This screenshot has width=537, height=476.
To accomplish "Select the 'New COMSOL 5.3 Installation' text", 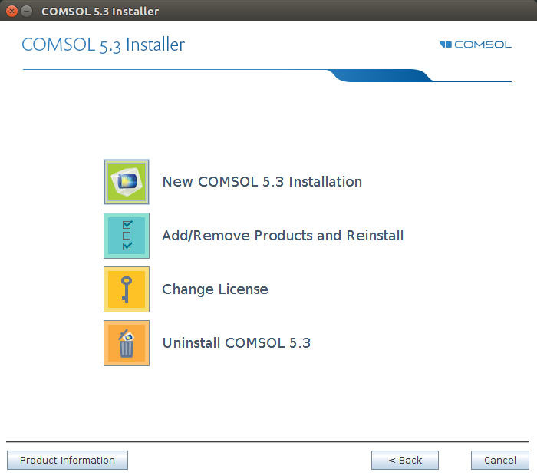I will pyautogui.click(x=262, y=182).
